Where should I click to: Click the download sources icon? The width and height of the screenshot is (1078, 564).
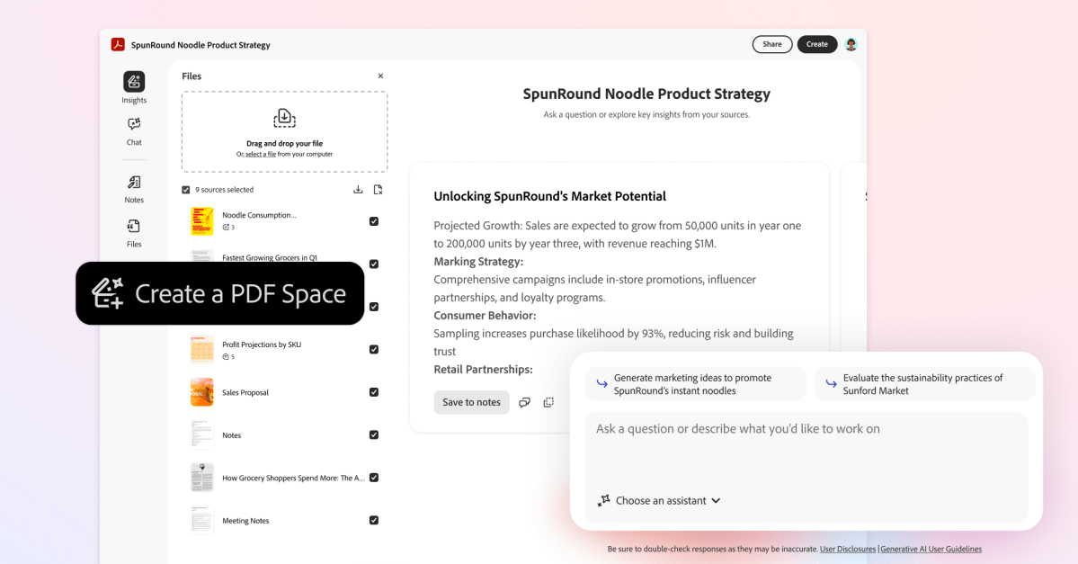click(358, 190)
